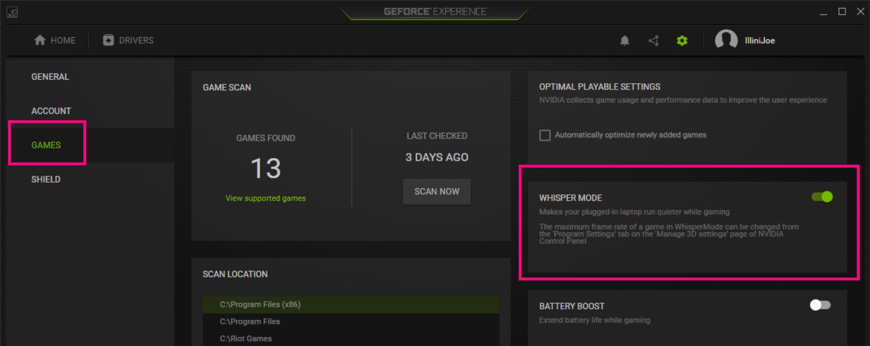Viewport: 870px width, 346px height.
Task: Open the Home tab
Action: coord(55,40)
